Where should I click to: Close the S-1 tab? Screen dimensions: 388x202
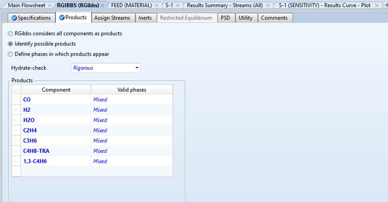177,5
